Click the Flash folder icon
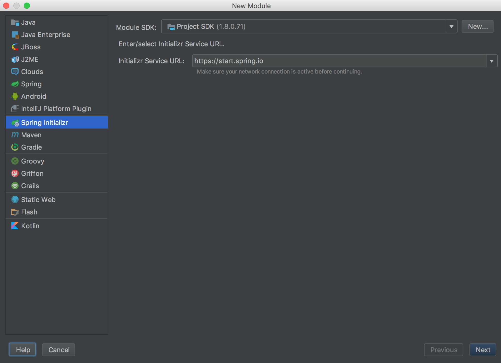 pyautogui.click(x=15, y=212)
